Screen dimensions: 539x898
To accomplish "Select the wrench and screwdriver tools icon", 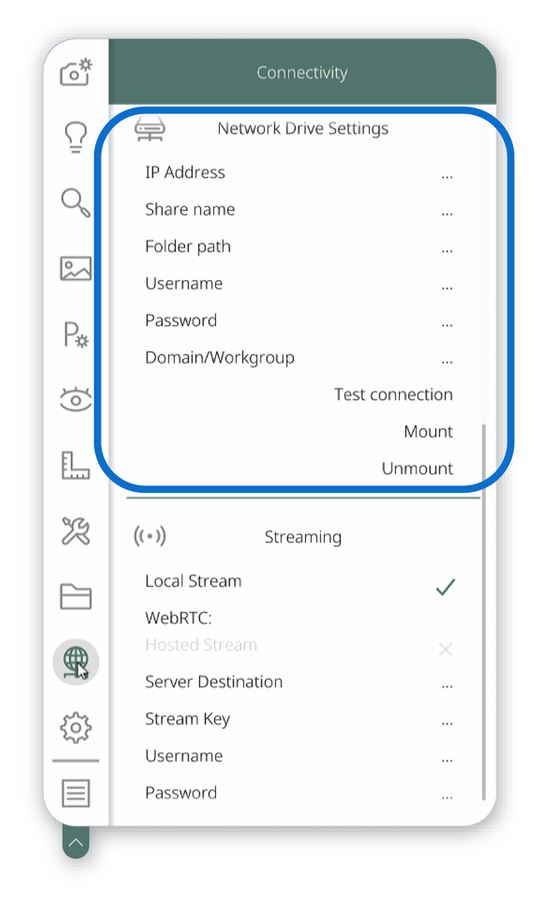I will coord(76,530).
